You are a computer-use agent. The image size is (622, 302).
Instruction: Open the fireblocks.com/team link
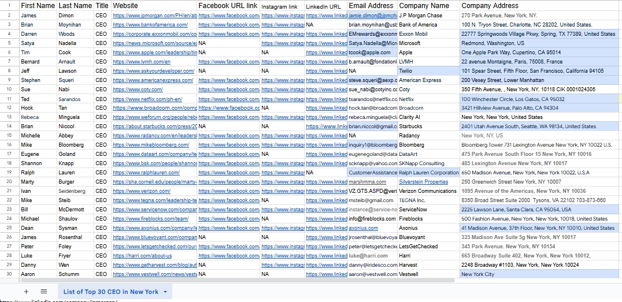pos(150,219)
